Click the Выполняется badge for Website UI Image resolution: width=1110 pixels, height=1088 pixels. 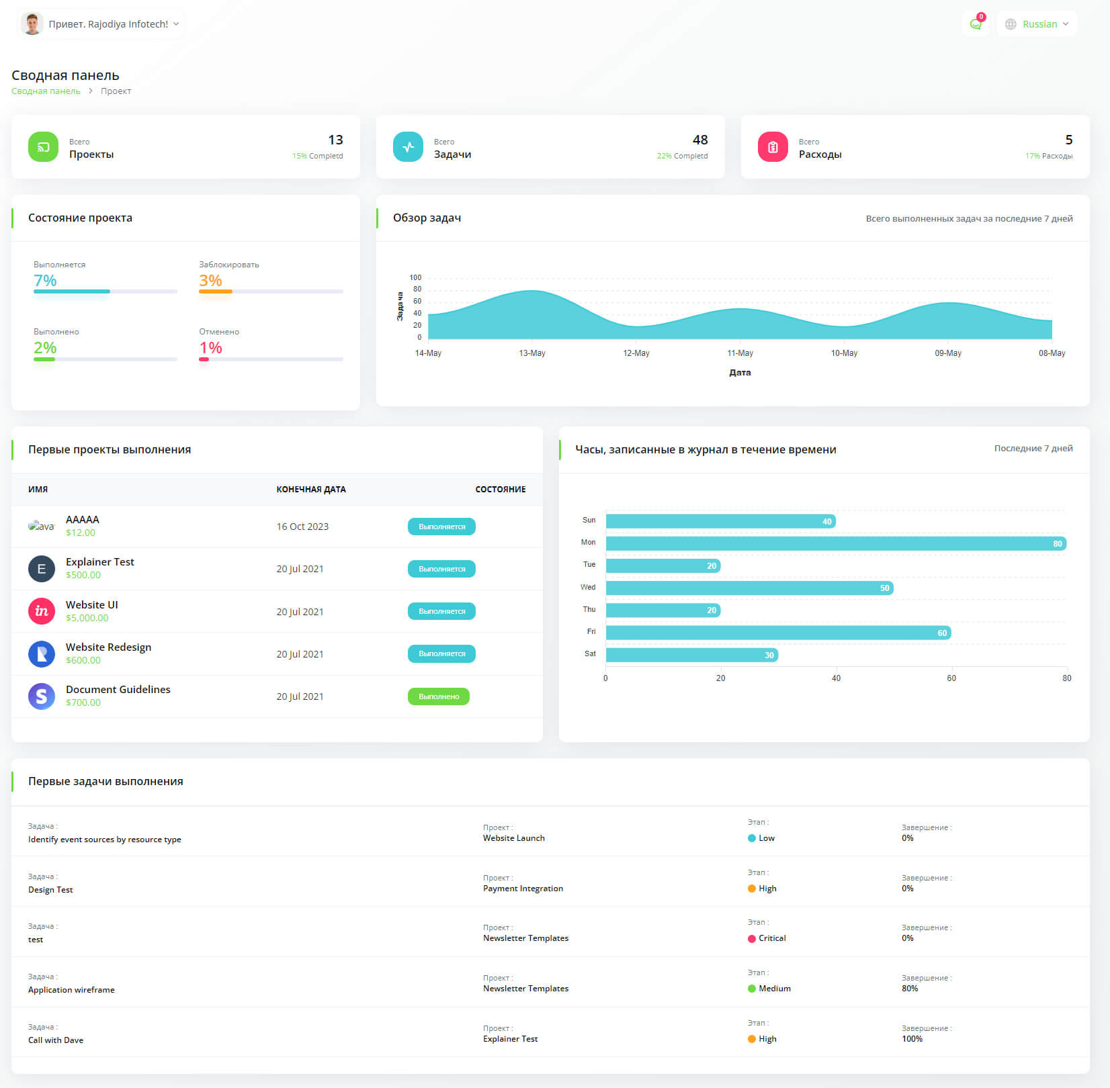coord(441,611)
